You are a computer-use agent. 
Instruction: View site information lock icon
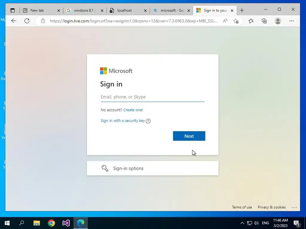pyautogui.click(x=43, y=21)
